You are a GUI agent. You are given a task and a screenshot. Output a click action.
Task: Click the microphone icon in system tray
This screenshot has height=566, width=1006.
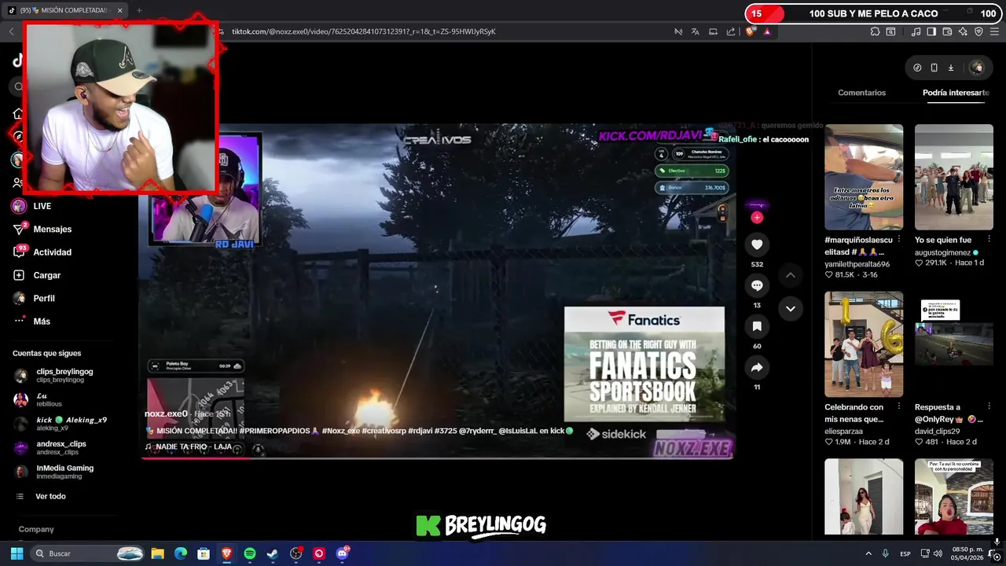click(886, 553)
